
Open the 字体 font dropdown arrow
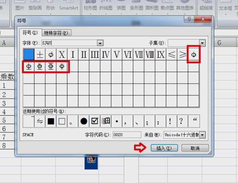100,43
